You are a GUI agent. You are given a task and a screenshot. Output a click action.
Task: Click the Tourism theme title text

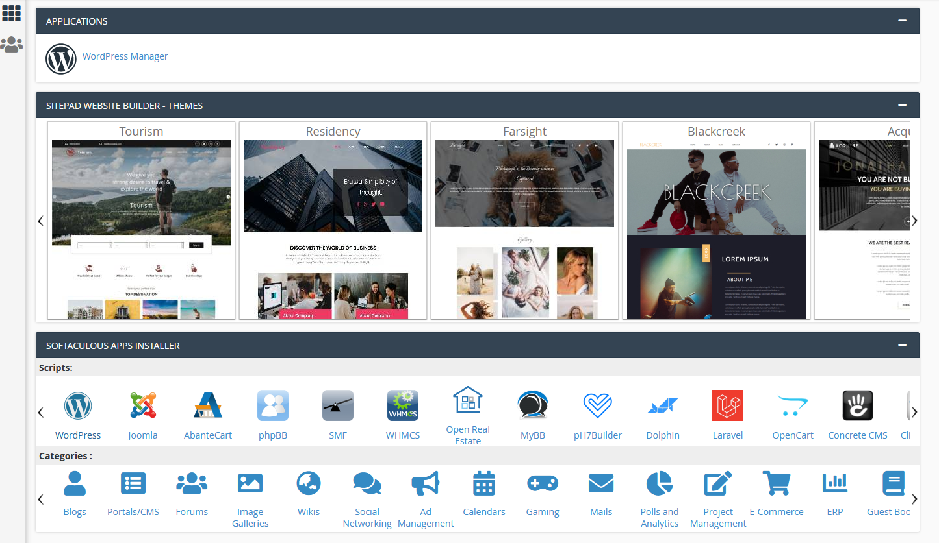tap(141, 131)
